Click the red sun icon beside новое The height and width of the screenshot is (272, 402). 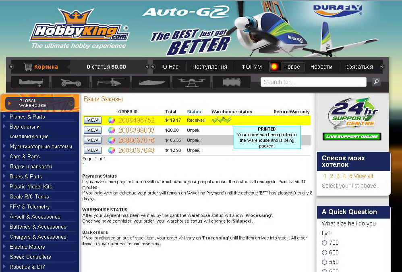click(274, 67)
